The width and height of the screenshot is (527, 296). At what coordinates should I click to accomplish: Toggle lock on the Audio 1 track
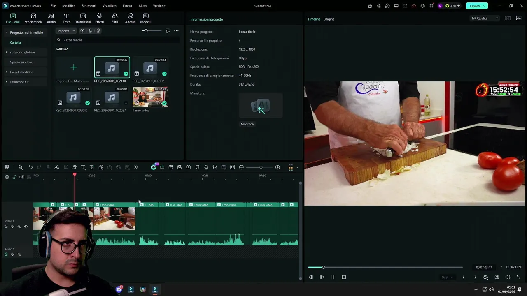6,254
